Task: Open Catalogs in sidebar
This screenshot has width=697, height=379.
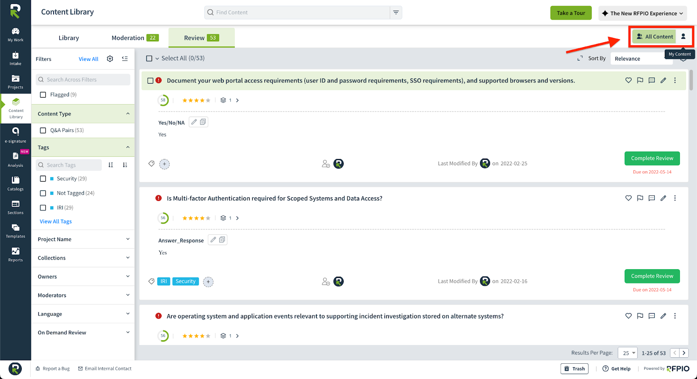Action: point(15,183)
